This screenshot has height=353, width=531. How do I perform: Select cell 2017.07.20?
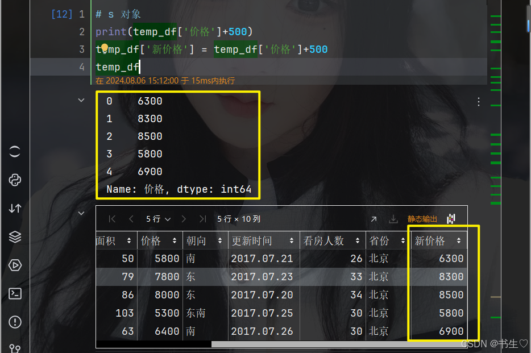point(264,295)
